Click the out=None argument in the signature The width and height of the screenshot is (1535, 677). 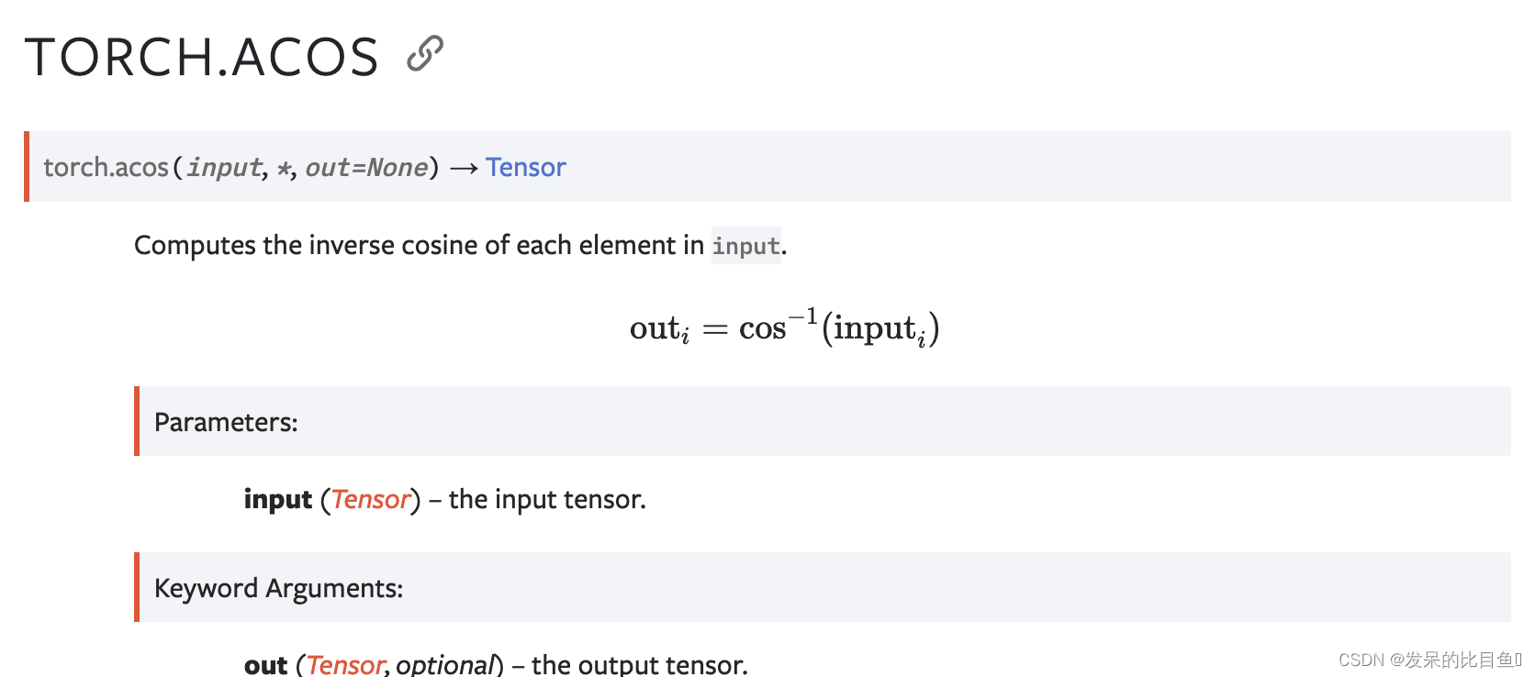[366, 167]
